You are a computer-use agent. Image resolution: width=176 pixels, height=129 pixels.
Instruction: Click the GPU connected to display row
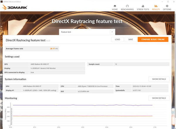[44, 72]
